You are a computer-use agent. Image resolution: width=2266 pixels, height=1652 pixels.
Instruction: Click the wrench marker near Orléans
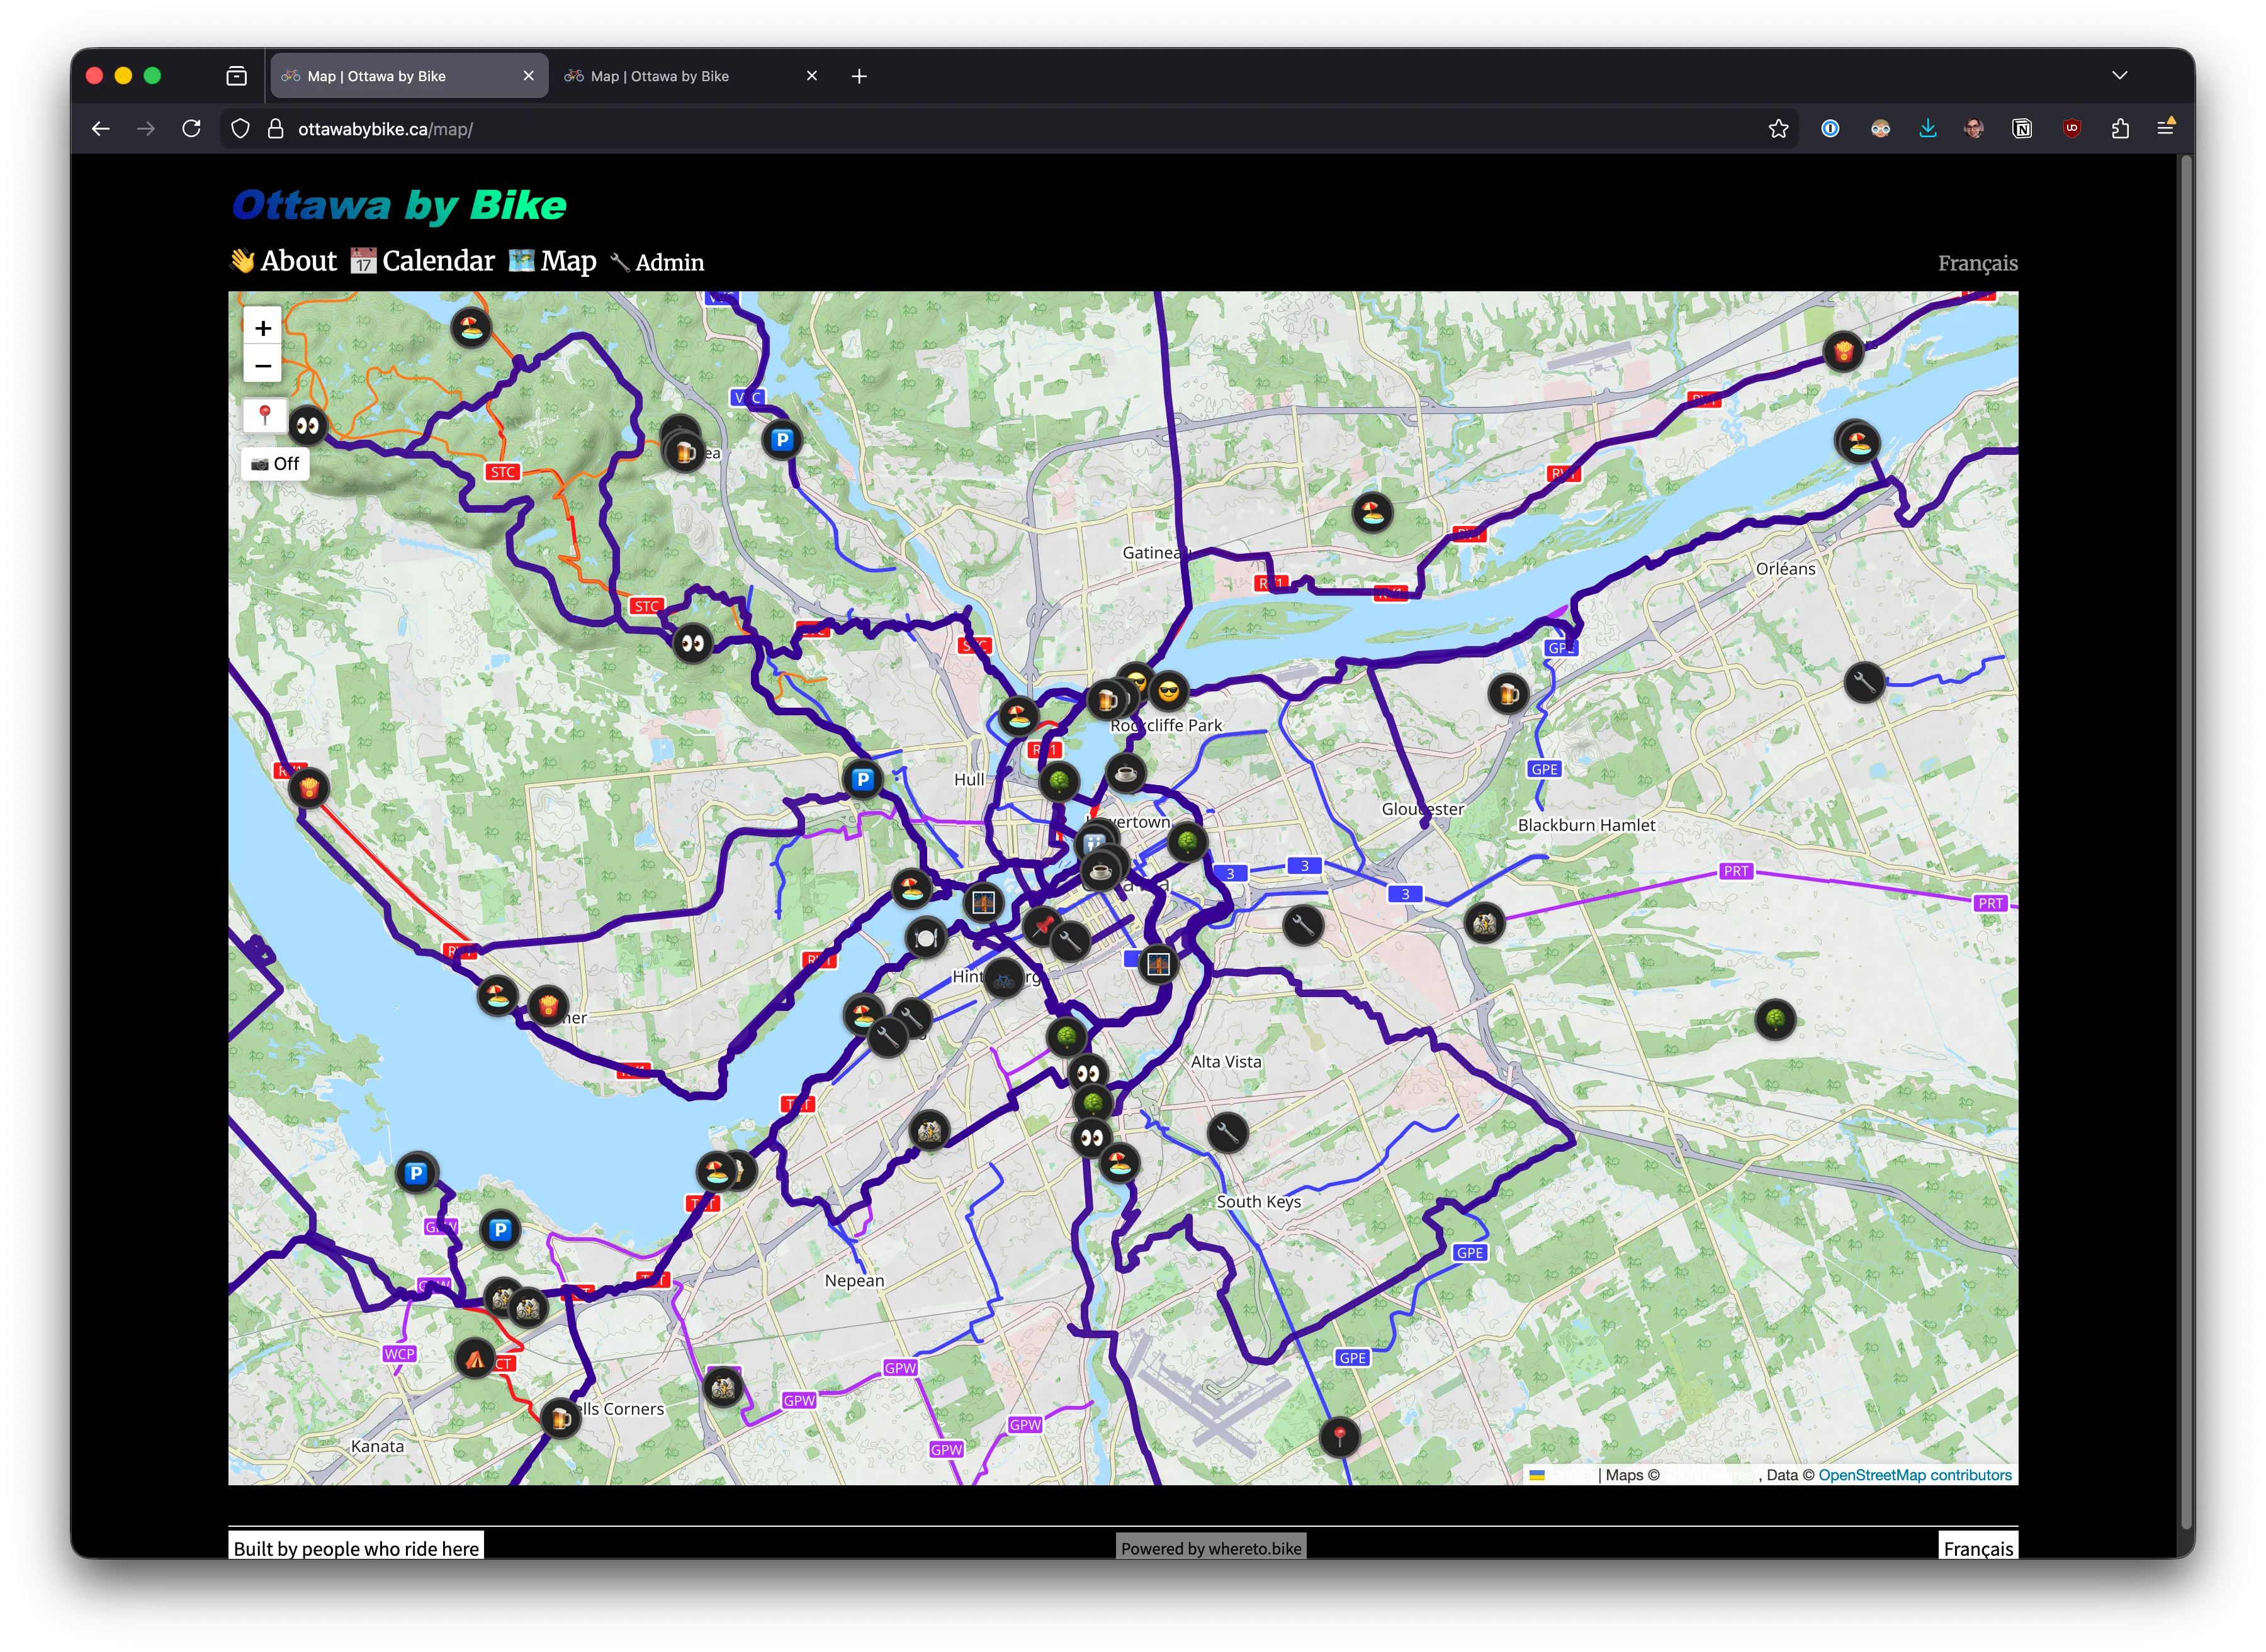point(1864,683)
